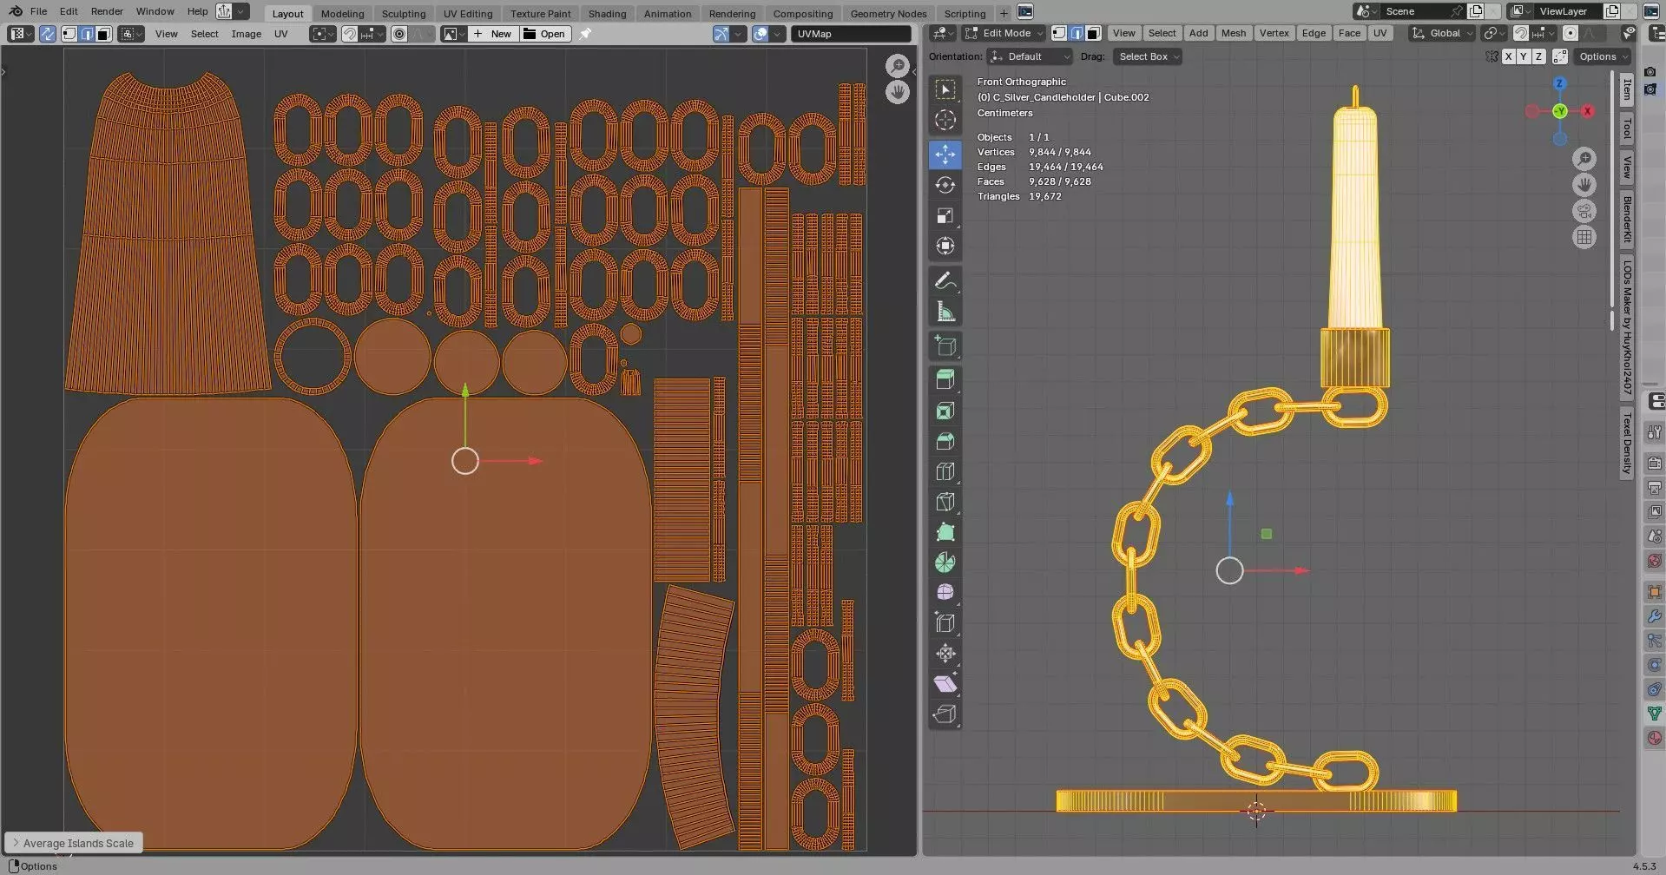Pick the Rotate tool in 3D viewport toolbar

click(x=945, y=185)
